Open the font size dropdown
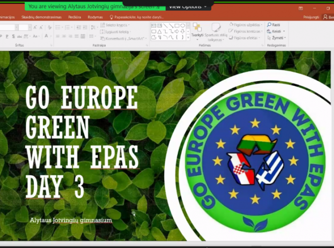Screen dimensions: 334x248 pyautogui.click(x=30, y=27)
